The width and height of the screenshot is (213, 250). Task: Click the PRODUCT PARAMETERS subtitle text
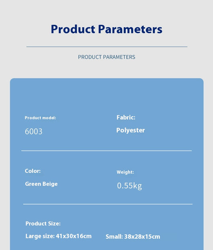[x=106, y=57]
